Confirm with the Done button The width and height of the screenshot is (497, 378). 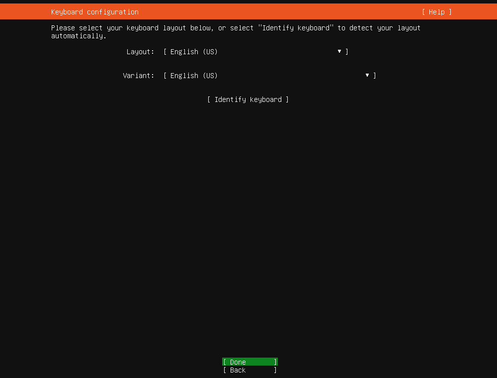[x=250, y=362]
